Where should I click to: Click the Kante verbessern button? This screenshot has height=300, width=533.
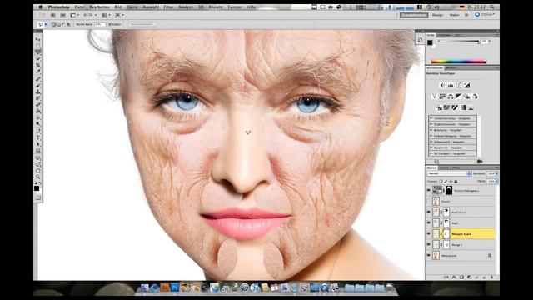142,24
